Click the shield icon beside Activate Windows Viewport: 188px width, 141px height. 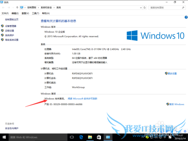coord(168,104)
